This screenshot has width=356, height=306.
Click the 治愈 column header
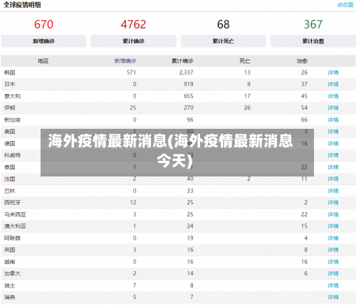(302, 61)
